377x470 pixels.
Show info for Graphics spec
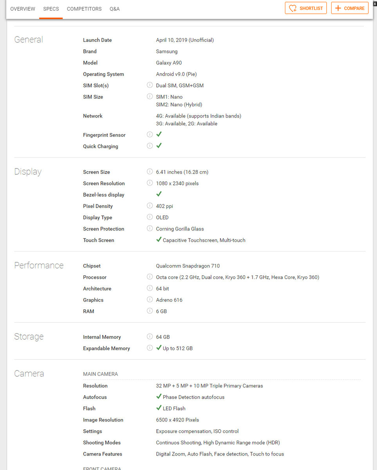150,300
